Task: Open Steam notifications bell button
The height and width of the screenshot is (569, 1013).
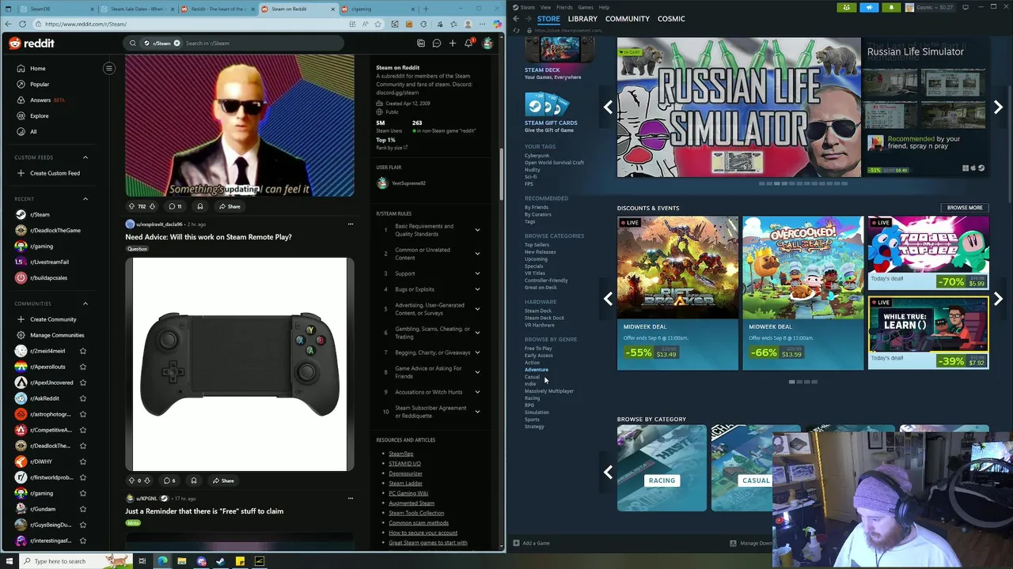Action: [891, 7]
